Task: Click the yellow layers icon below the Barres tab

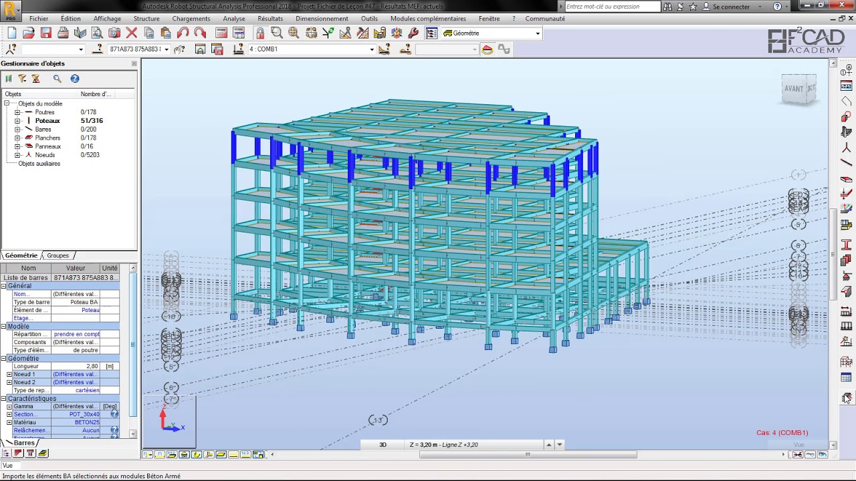Action: (43, 454)
